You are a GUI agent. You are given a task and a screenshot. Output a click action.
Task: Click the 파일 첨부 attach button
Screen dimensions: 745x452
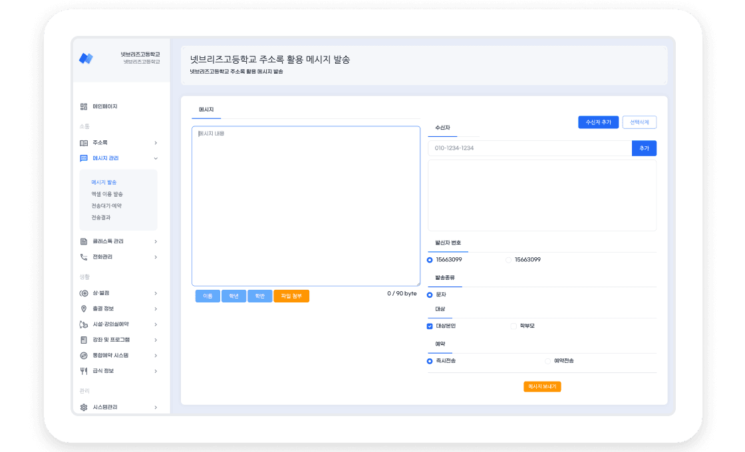[x=291, y=296]
